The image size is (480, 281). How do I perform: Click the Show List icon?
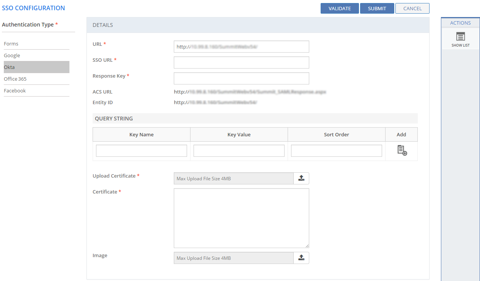460,37
